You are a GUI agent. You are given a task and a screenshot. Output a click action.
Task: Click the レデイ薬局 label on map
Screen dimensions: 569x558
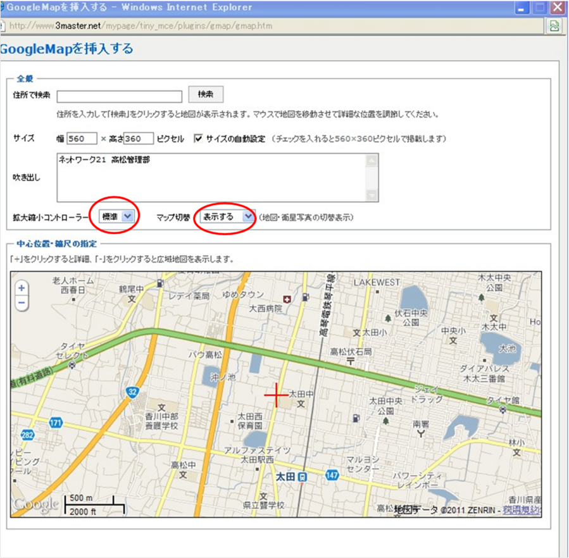189,296
